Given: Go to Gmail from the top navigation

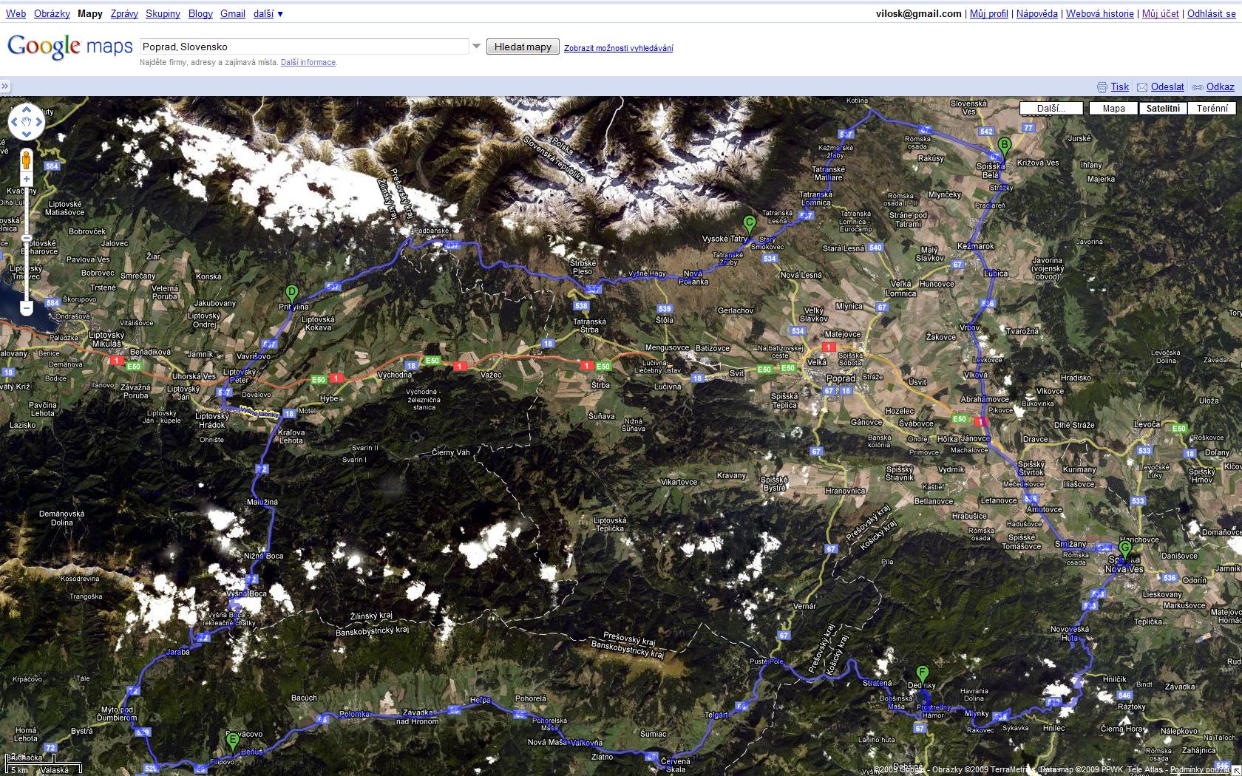Looking at the screenshot, I should (x=233, y=13).
